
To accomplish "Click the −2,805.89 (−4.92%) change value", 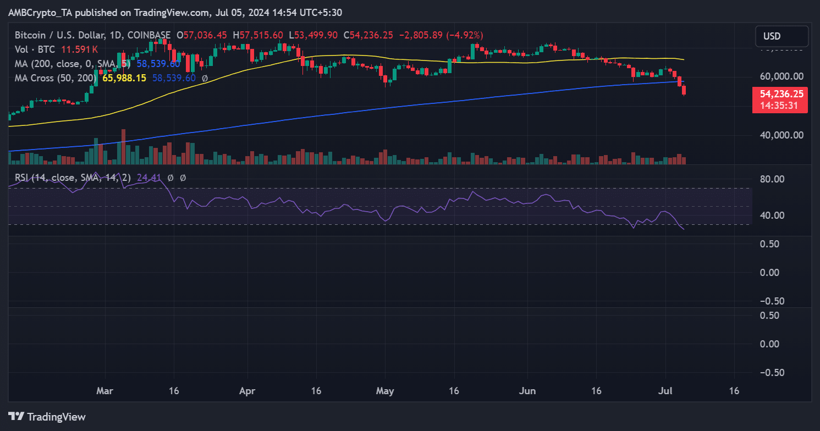I will coord(440,35).
